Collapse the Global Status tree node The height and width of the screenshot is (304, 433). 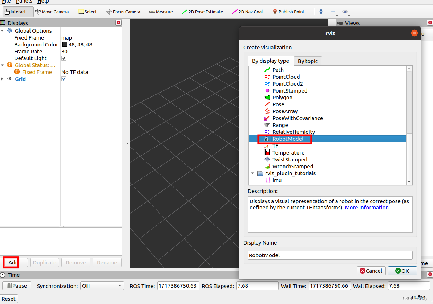(x=3, y=65)
